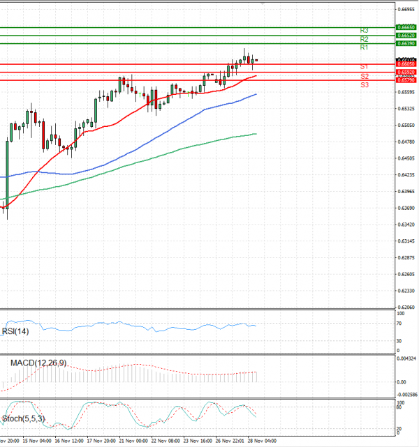This screenshot has height=447, width=419.
Task: Click the 0.65325 price axis value
Action: (x=406, y=109)
